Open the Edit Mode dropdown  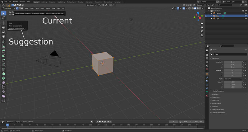8,8
